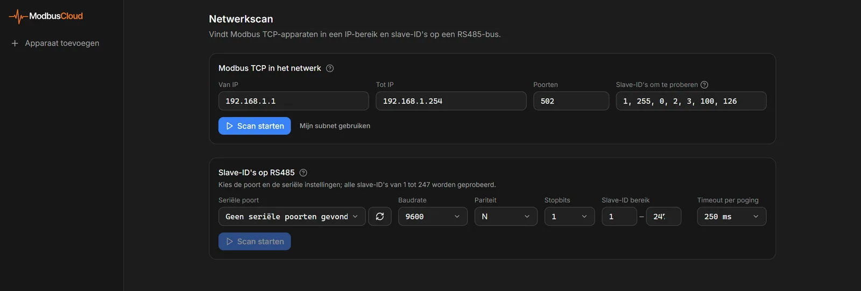This screenshot has height=291, width=861.
Task: Click the Timeout per poging label
Action: pos(728,200)
